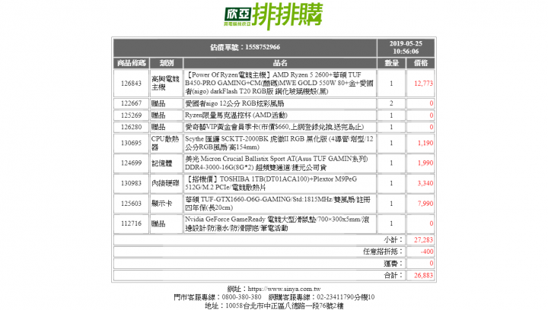Screen dimensions: 548x310
Task: Select store hotline number 0800-380-380
Action: 241,297
